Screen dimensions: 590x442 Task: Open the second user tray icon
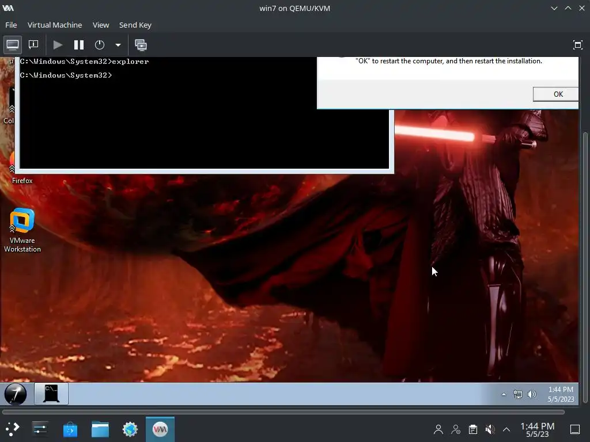click(x=456, y=429)
